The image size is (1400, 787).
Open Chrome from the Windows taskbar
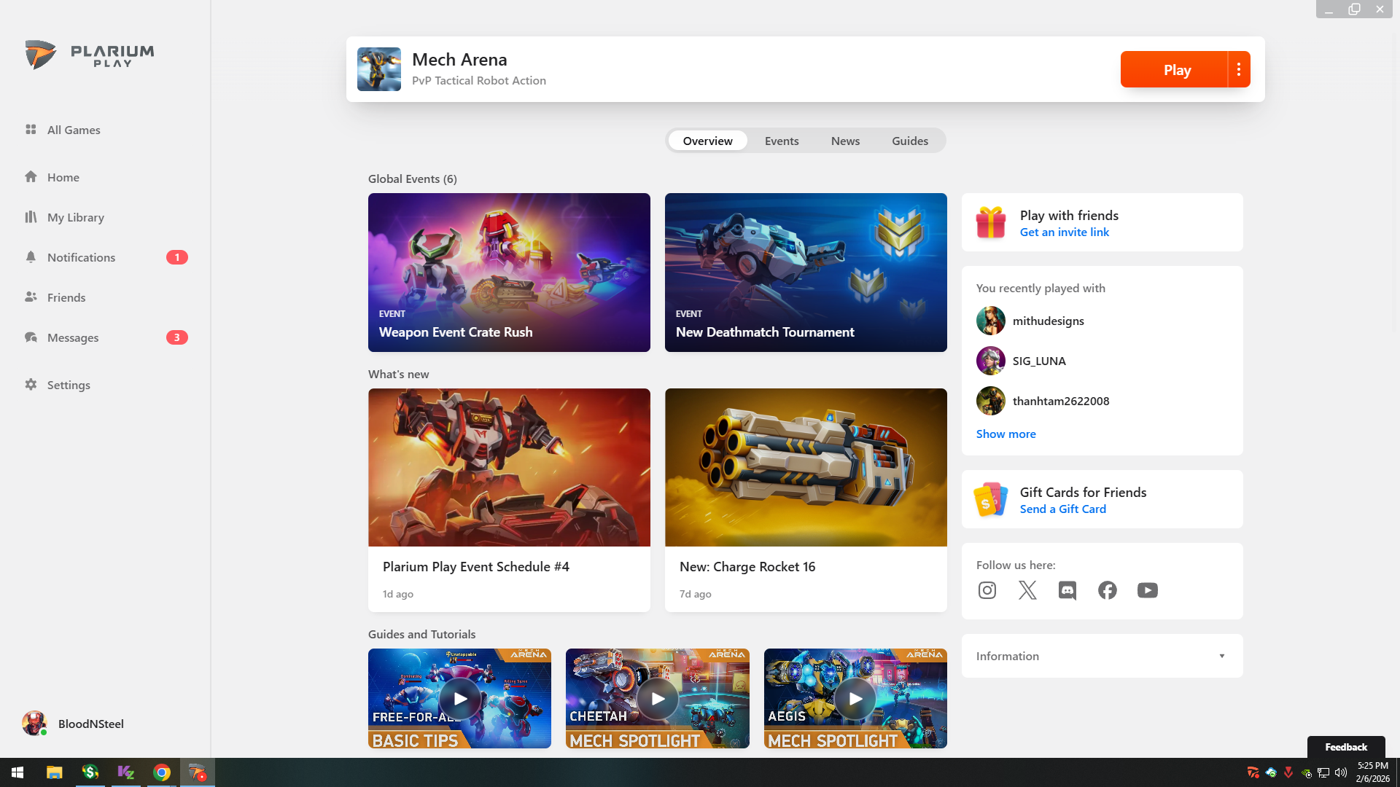click(162, 772)
